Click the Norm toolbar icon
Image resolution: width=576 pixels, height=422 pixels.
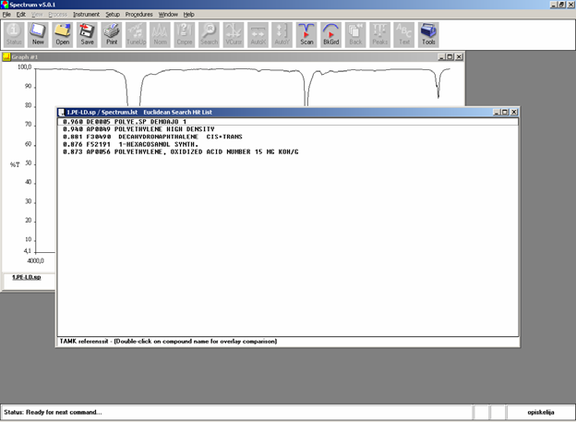click(161, 34)
